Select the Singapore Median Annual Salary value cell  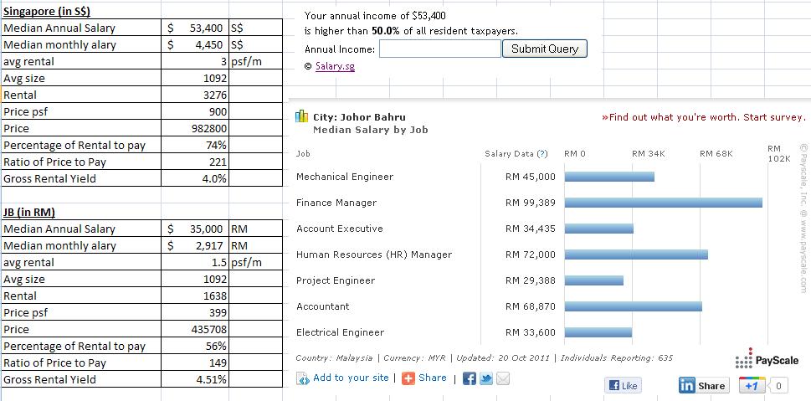[x=197, y=28]
